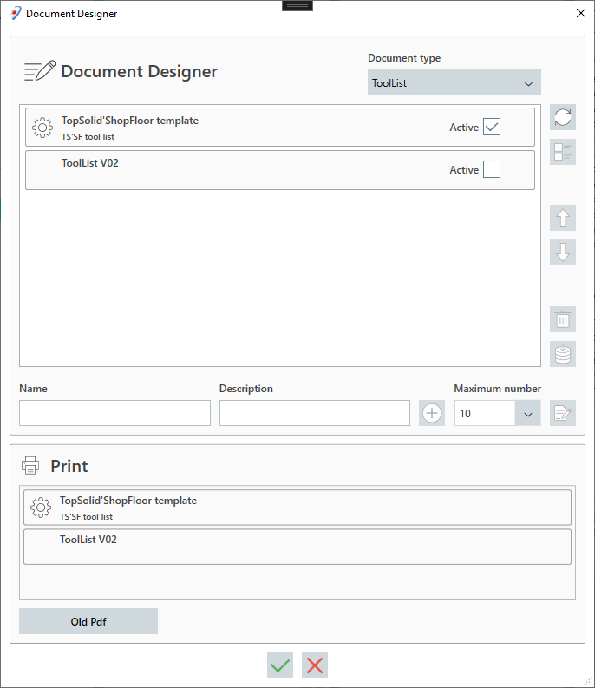Enable Active for ToolList V02
Viewport: 595px width, 688px height.
click(492, 169)
